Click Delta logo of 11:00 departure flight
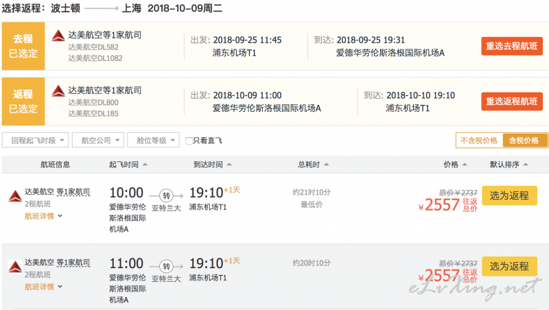The image size is (549, 310). tap(15, 267)
